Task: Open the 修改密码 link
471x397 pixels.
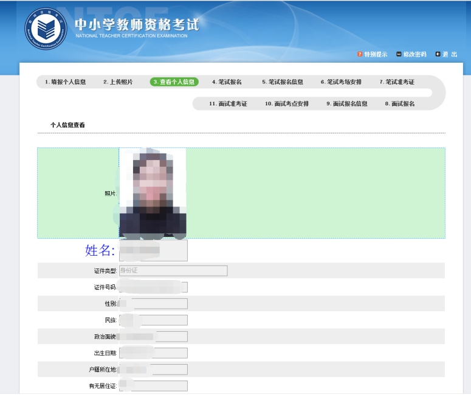Action: (414, 54)
